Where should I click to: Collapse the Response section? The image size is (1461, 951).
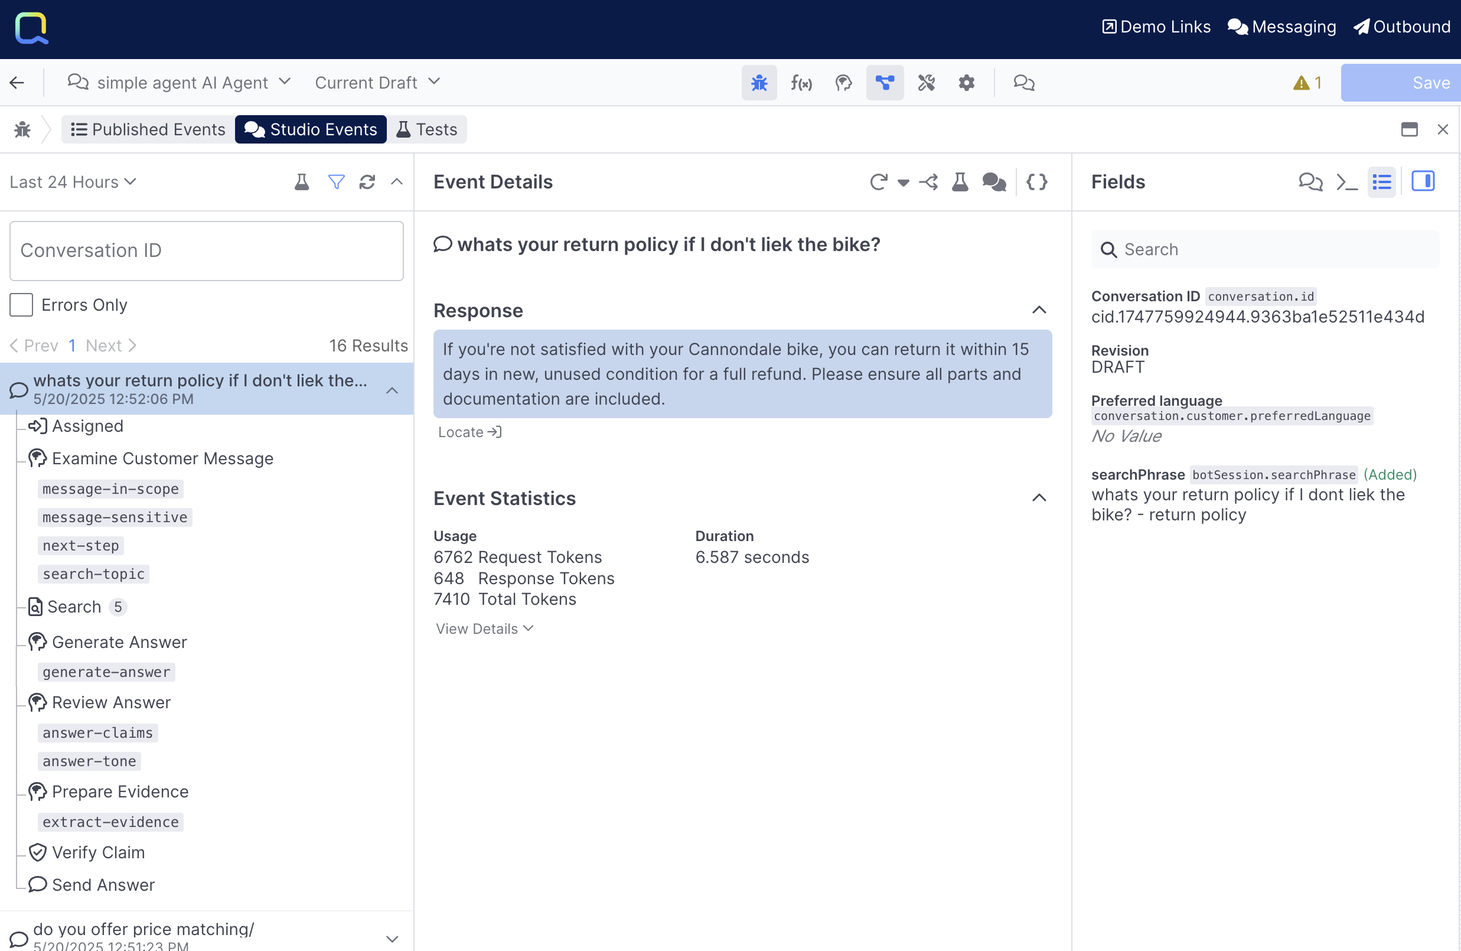1039,310
